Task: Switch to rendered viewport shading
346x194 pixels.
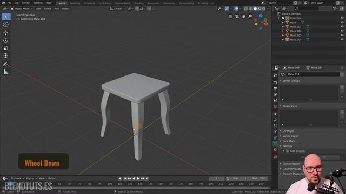Action: click(x=263, y=9)
